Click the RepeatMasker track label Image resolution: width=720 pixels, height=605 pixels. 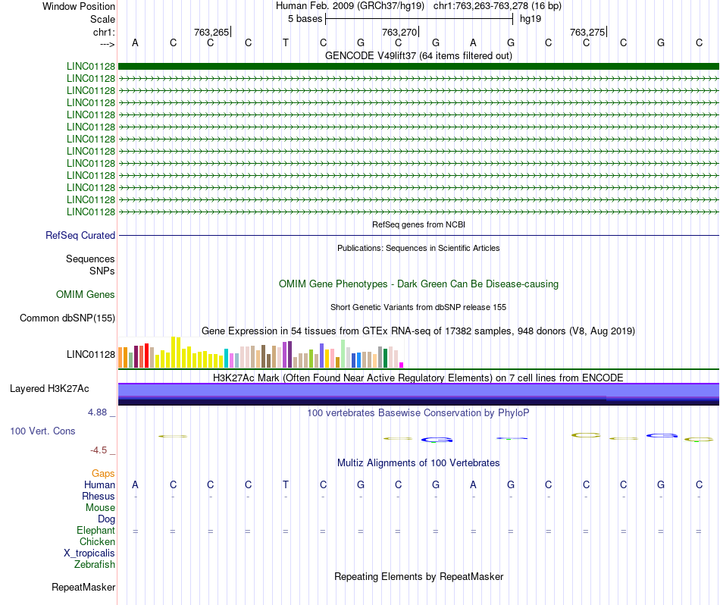(83, 587)
